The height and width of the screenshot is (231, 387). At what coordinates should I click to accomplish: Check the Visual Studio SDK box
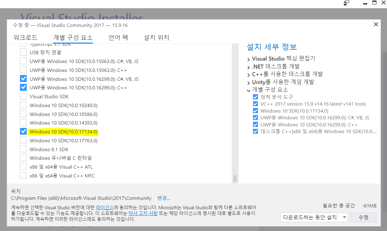point(23,96)
